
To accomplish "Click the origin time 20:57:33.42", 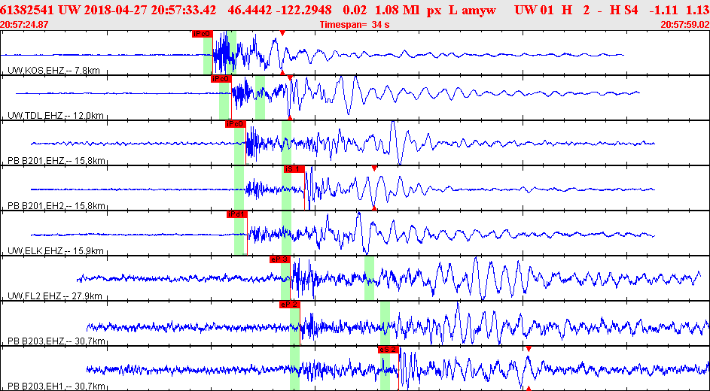I will click(x=182, y=10).
